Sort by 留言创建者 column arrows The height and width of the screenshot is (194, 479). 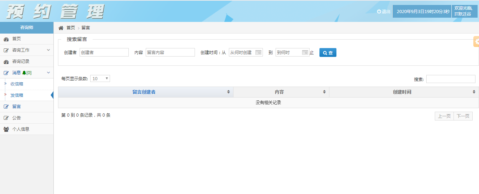click(x=229, y=92)
